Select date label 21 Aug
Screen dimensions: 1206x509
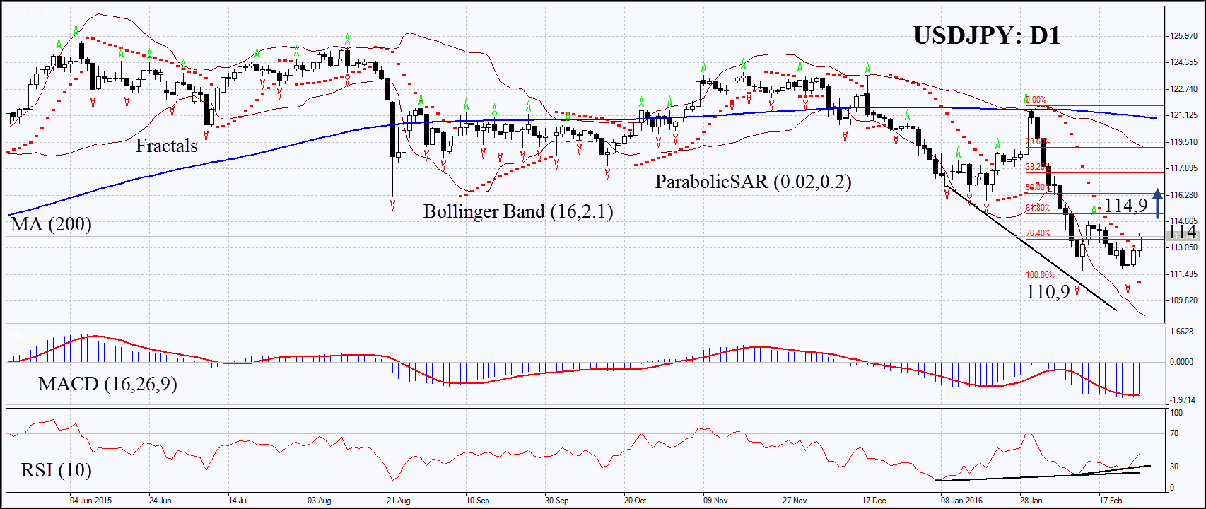point(398,501)
